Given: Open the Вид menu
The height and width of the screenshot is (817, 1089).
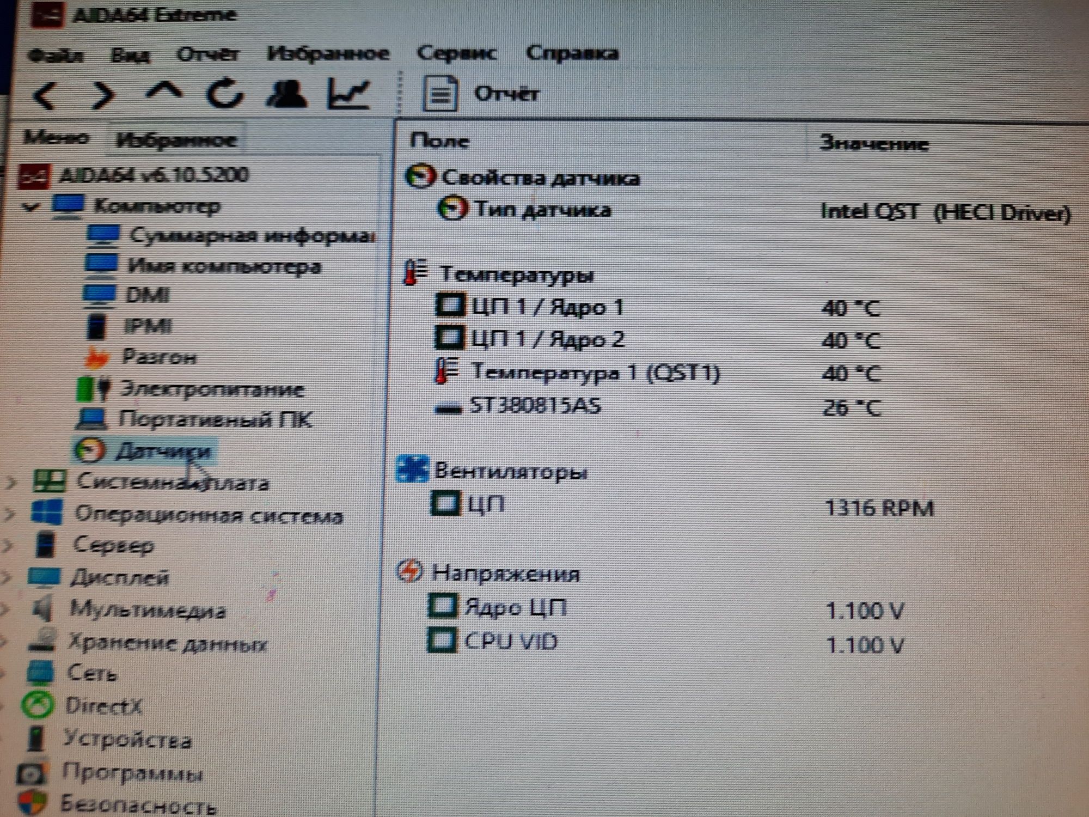Looking at the screenshot, I should [x=131, y=56].
